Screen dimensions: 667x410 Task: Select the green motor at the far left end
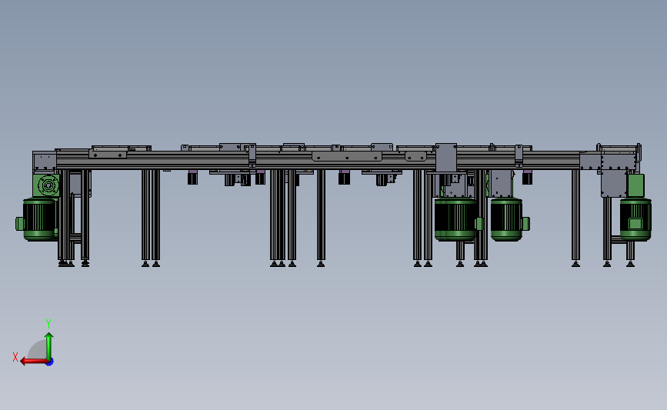pyautogui.click(x=38, y=219)
